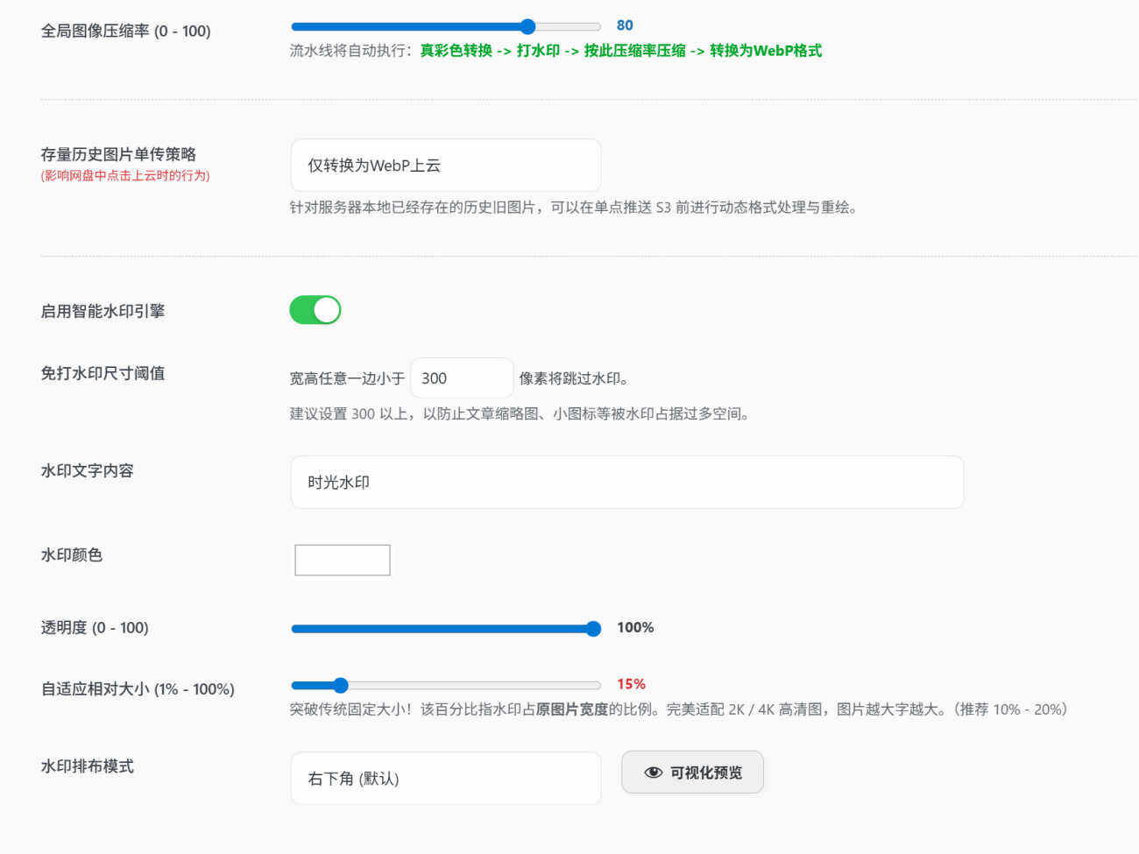Disable the 启用智能水印引擎 switch
1139x854 pixels.
(315, 310)
